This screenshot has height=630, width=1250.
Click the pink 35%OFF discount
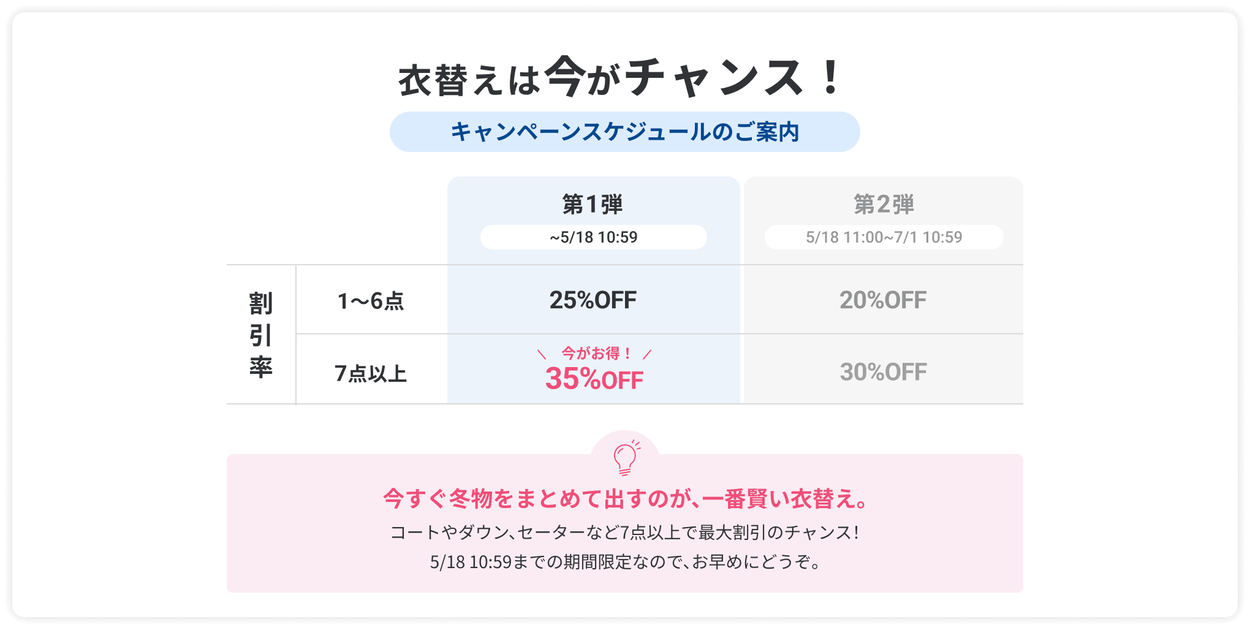click(594, 379)
